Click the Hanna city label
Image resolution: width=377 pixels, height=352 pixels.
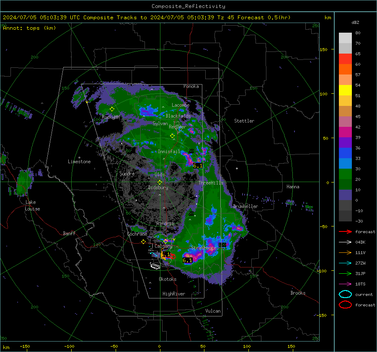293,187
